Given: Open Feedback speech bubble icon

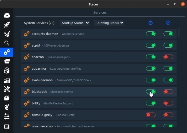Looking at the screenshot, I should 7,127.
